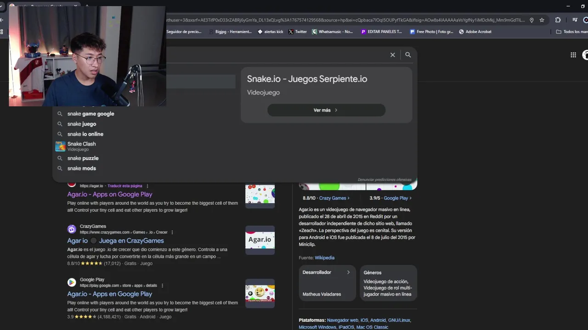Open the iPadOS platform link
This screenshot has width=588, height=330.
(x=346, y=327)
